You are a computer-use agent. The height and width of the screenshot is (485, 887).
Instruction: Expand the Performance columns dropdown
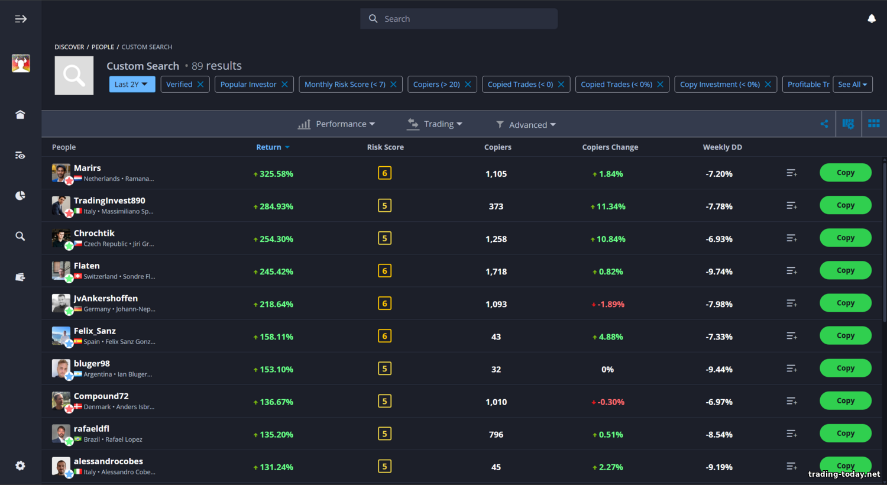coord(336,124)
